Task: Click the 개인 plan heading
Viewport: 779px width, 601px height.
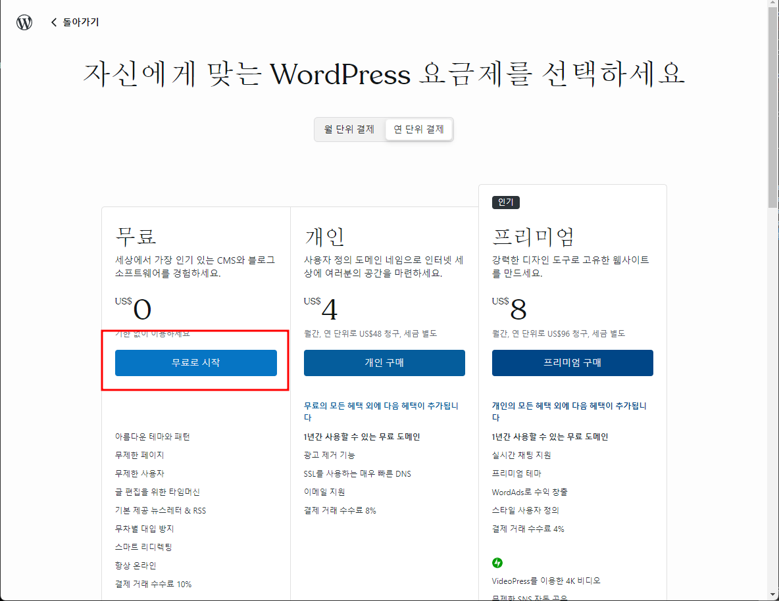Action: [x=324, y=237]
